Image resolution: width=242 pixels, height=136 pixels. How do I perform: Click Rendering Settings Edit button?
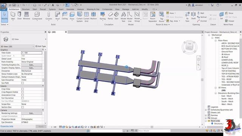click(x=31, y=113)
